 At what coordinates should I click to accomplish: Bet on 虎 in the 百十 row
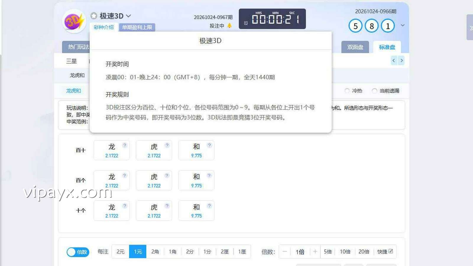point(154,150)
